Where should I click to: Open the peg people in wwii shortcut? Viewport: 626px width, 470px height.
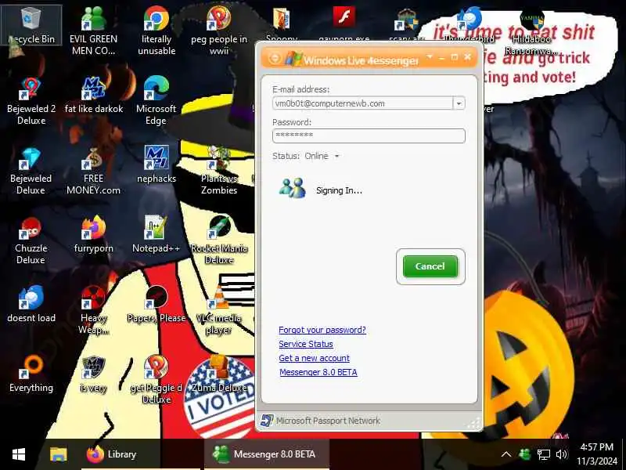click(219, 31)
